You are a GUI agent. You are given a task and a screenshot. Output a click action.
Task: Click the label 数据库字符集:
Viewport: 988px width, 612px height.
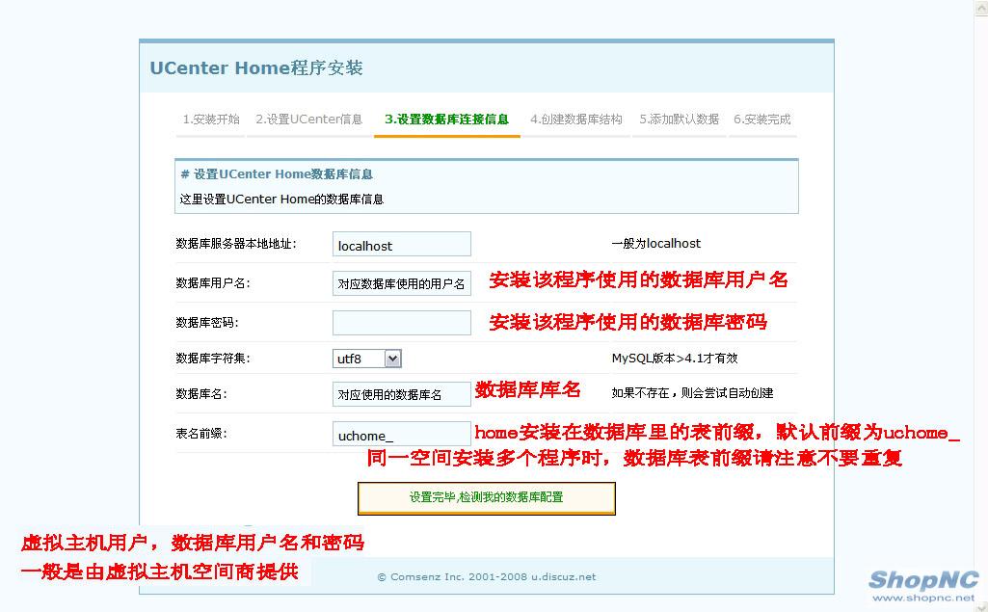click(213, 358)
